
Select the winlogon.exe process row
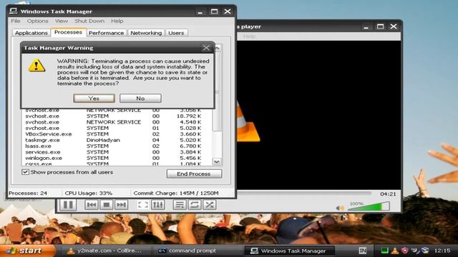point(117,158)
